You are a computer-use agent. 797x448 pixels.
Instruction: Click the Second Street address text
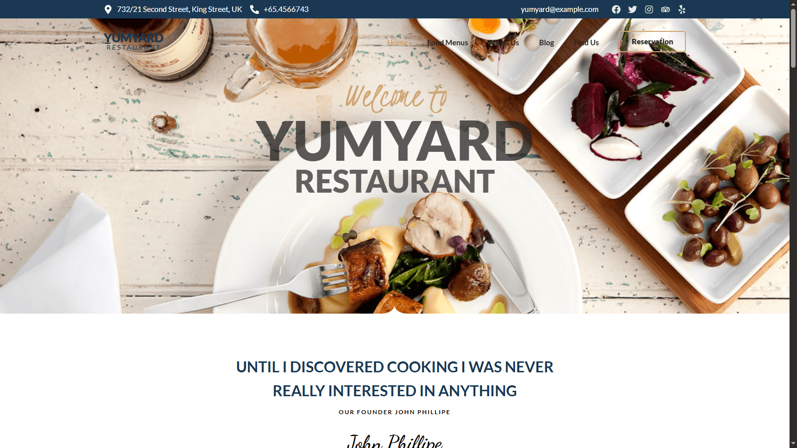tap(180, 9)
